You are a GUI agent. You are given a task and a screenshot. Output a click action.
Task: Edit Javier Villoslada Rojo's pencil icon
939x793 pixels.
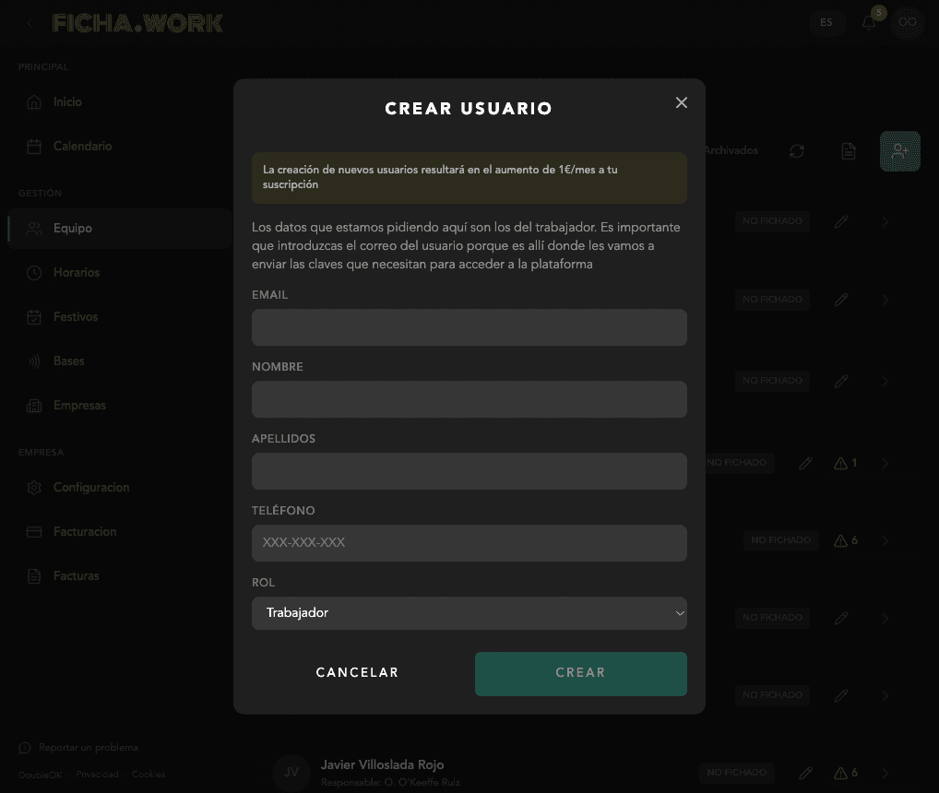pyautogui.click(x=805, y=773)
